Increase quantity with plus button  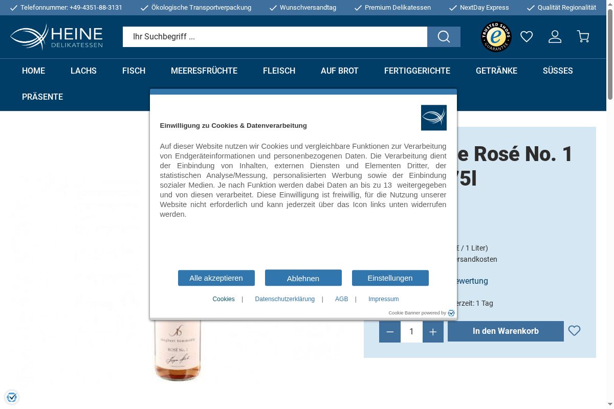[433, 332]
